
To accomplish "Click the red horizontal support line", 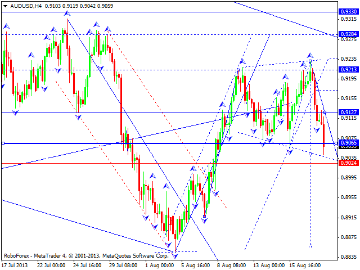I will (x=169, y=164).
